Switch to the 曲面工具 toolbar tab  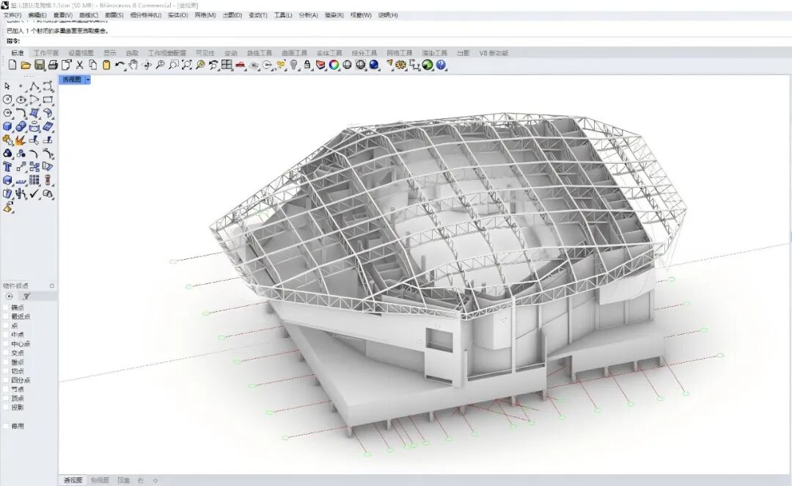coord(293,53)
